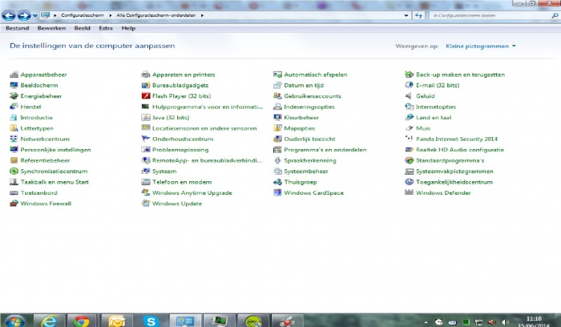
Task: Expand arrow after Alle Configuratiescherm-onderdelen breadcrumb
Action: click(202, 15)
